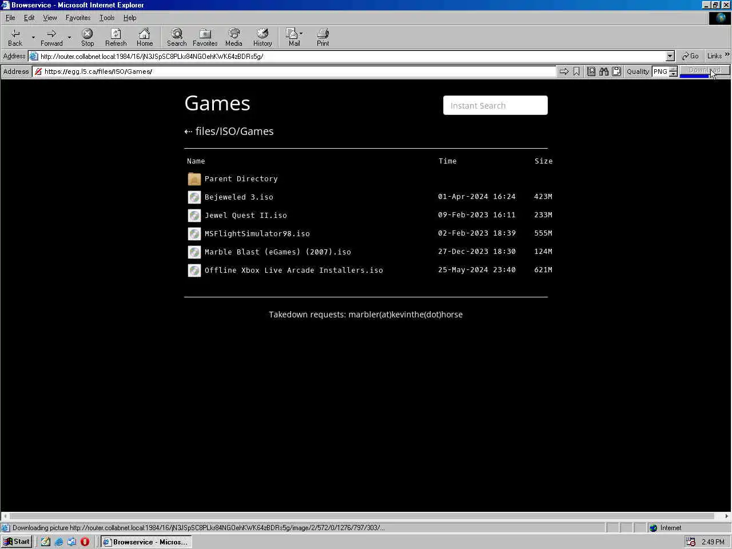Click the Browservice bookmarks book icon

pos(591,71)
